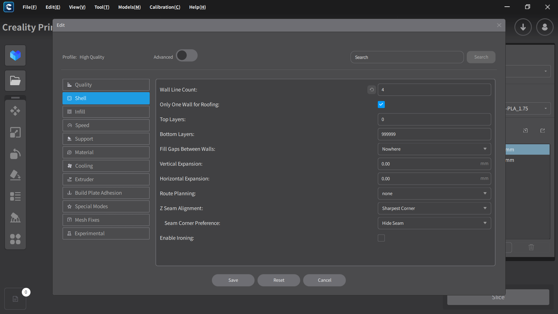This screenshot has height=314, width=558.
Task: Open the Tool menu
Action: (102, 7)
